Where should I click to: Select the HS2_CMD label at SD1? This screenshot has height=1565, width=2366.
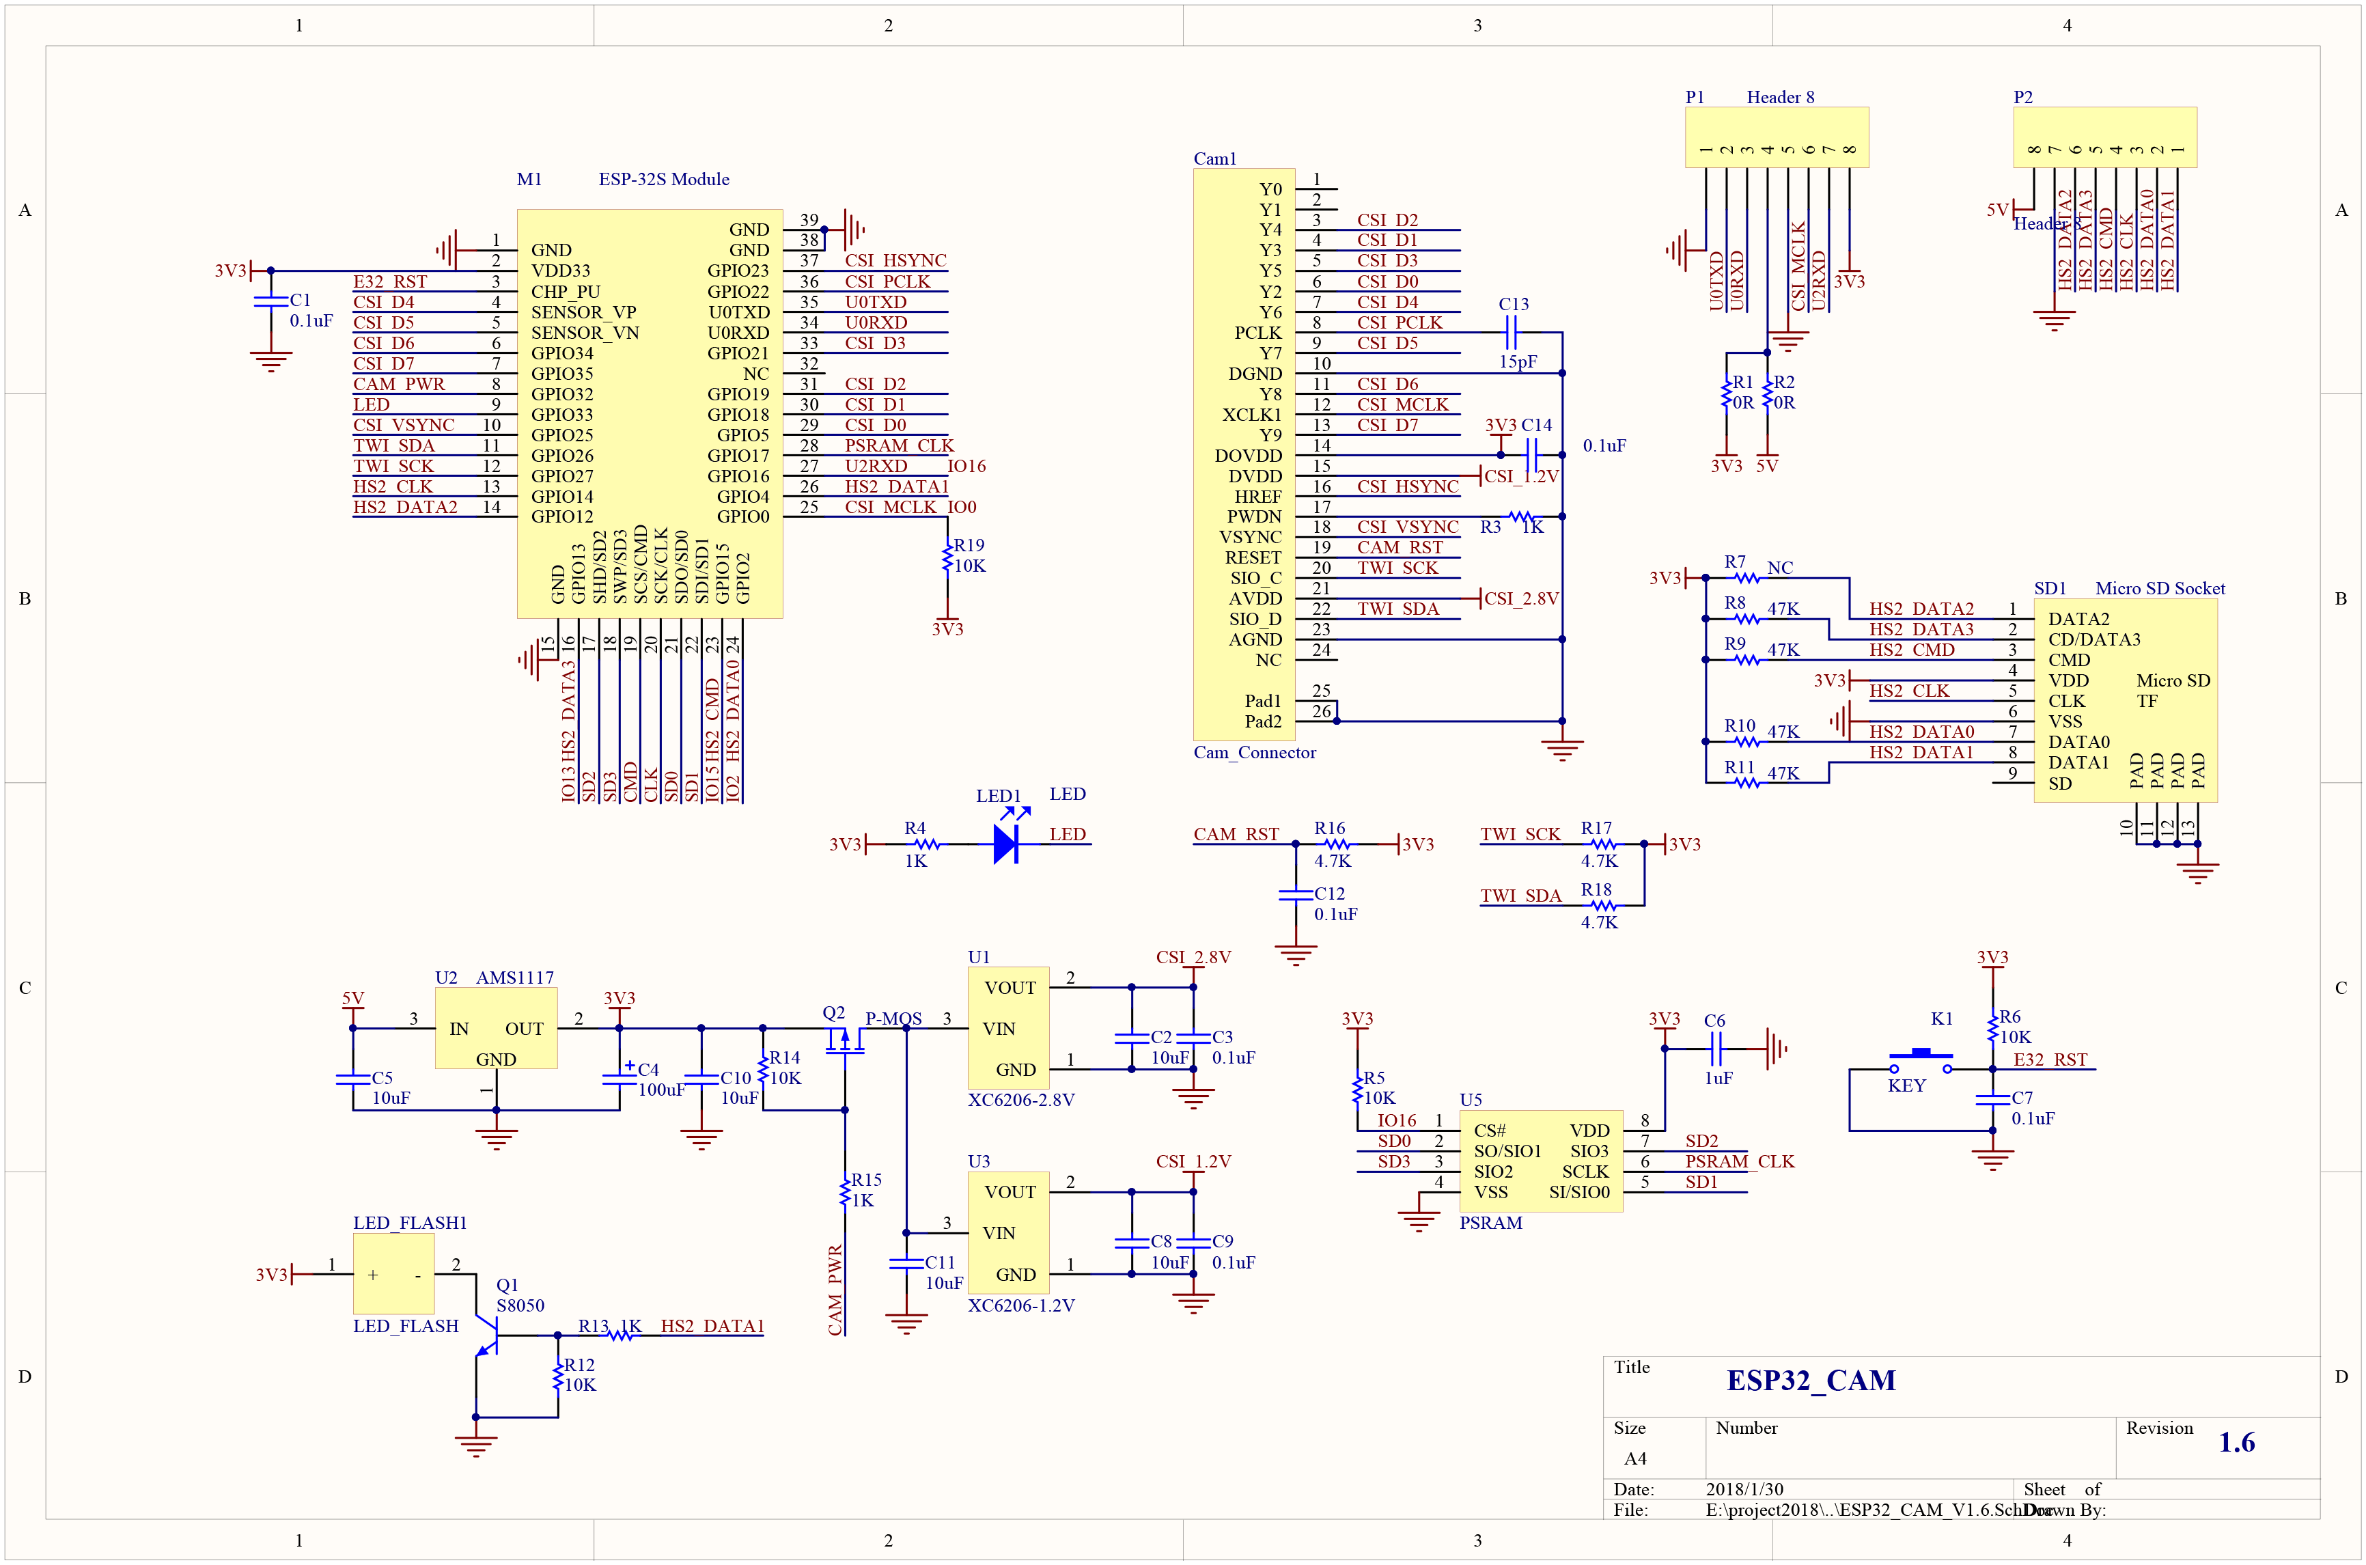click(x=1912, y=650)
